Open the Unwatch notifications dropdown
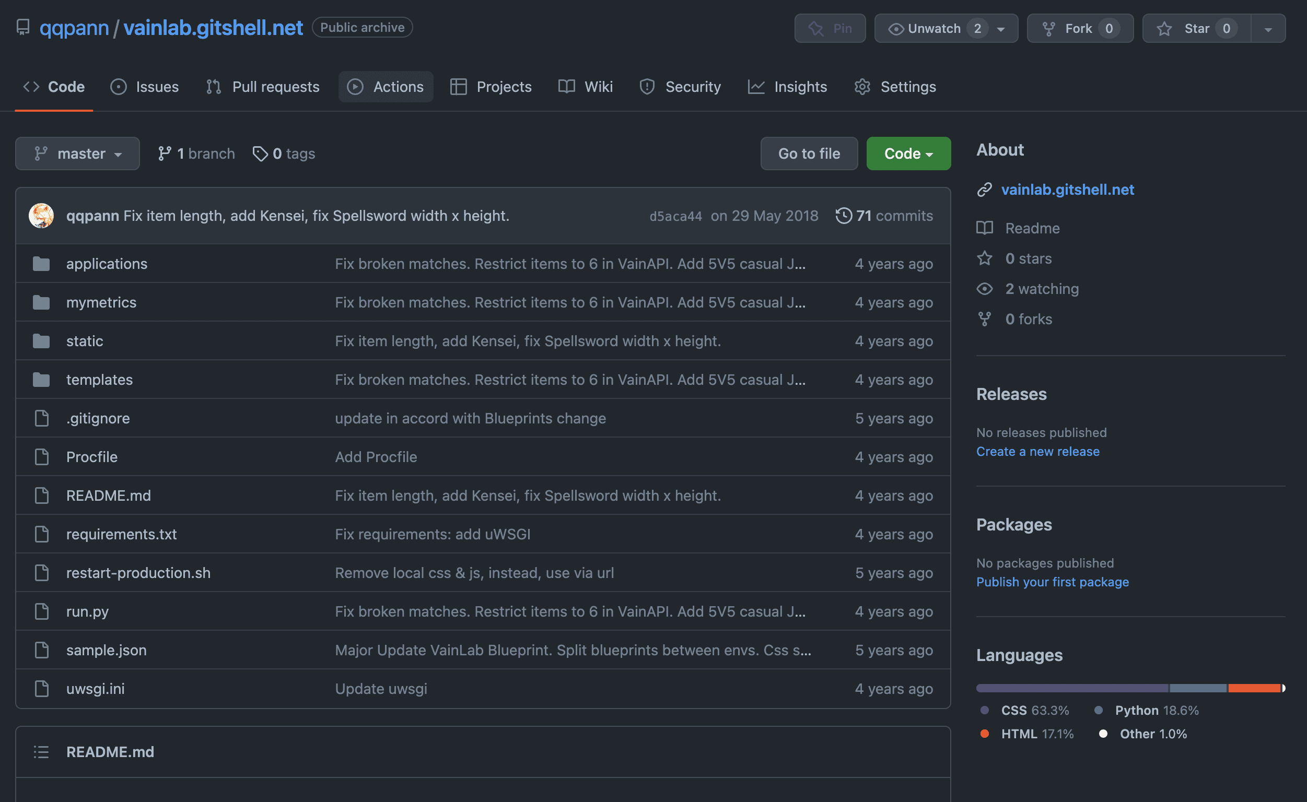Screen dimensions: 1307x802 [x=946, y=28]
